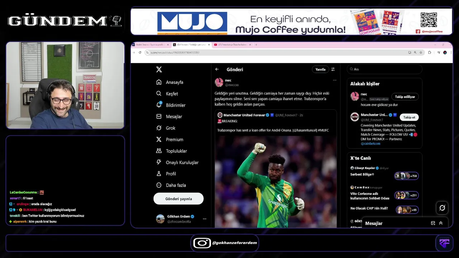The width and height of the screenshot is (459, 258).
Task: Switch to the André Onana browser tab
Action: tap(151, 45)
